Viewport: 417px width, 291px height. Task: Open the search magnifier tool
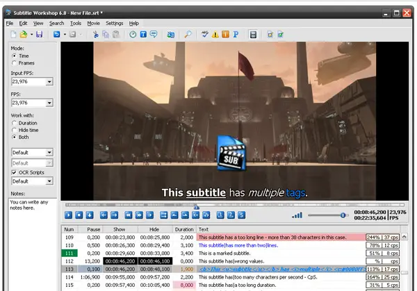pos(188,34)
